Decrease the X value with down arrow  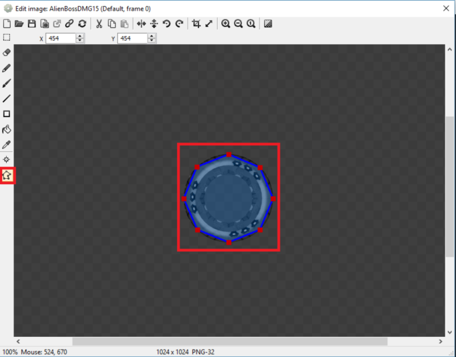coord(80,41)
